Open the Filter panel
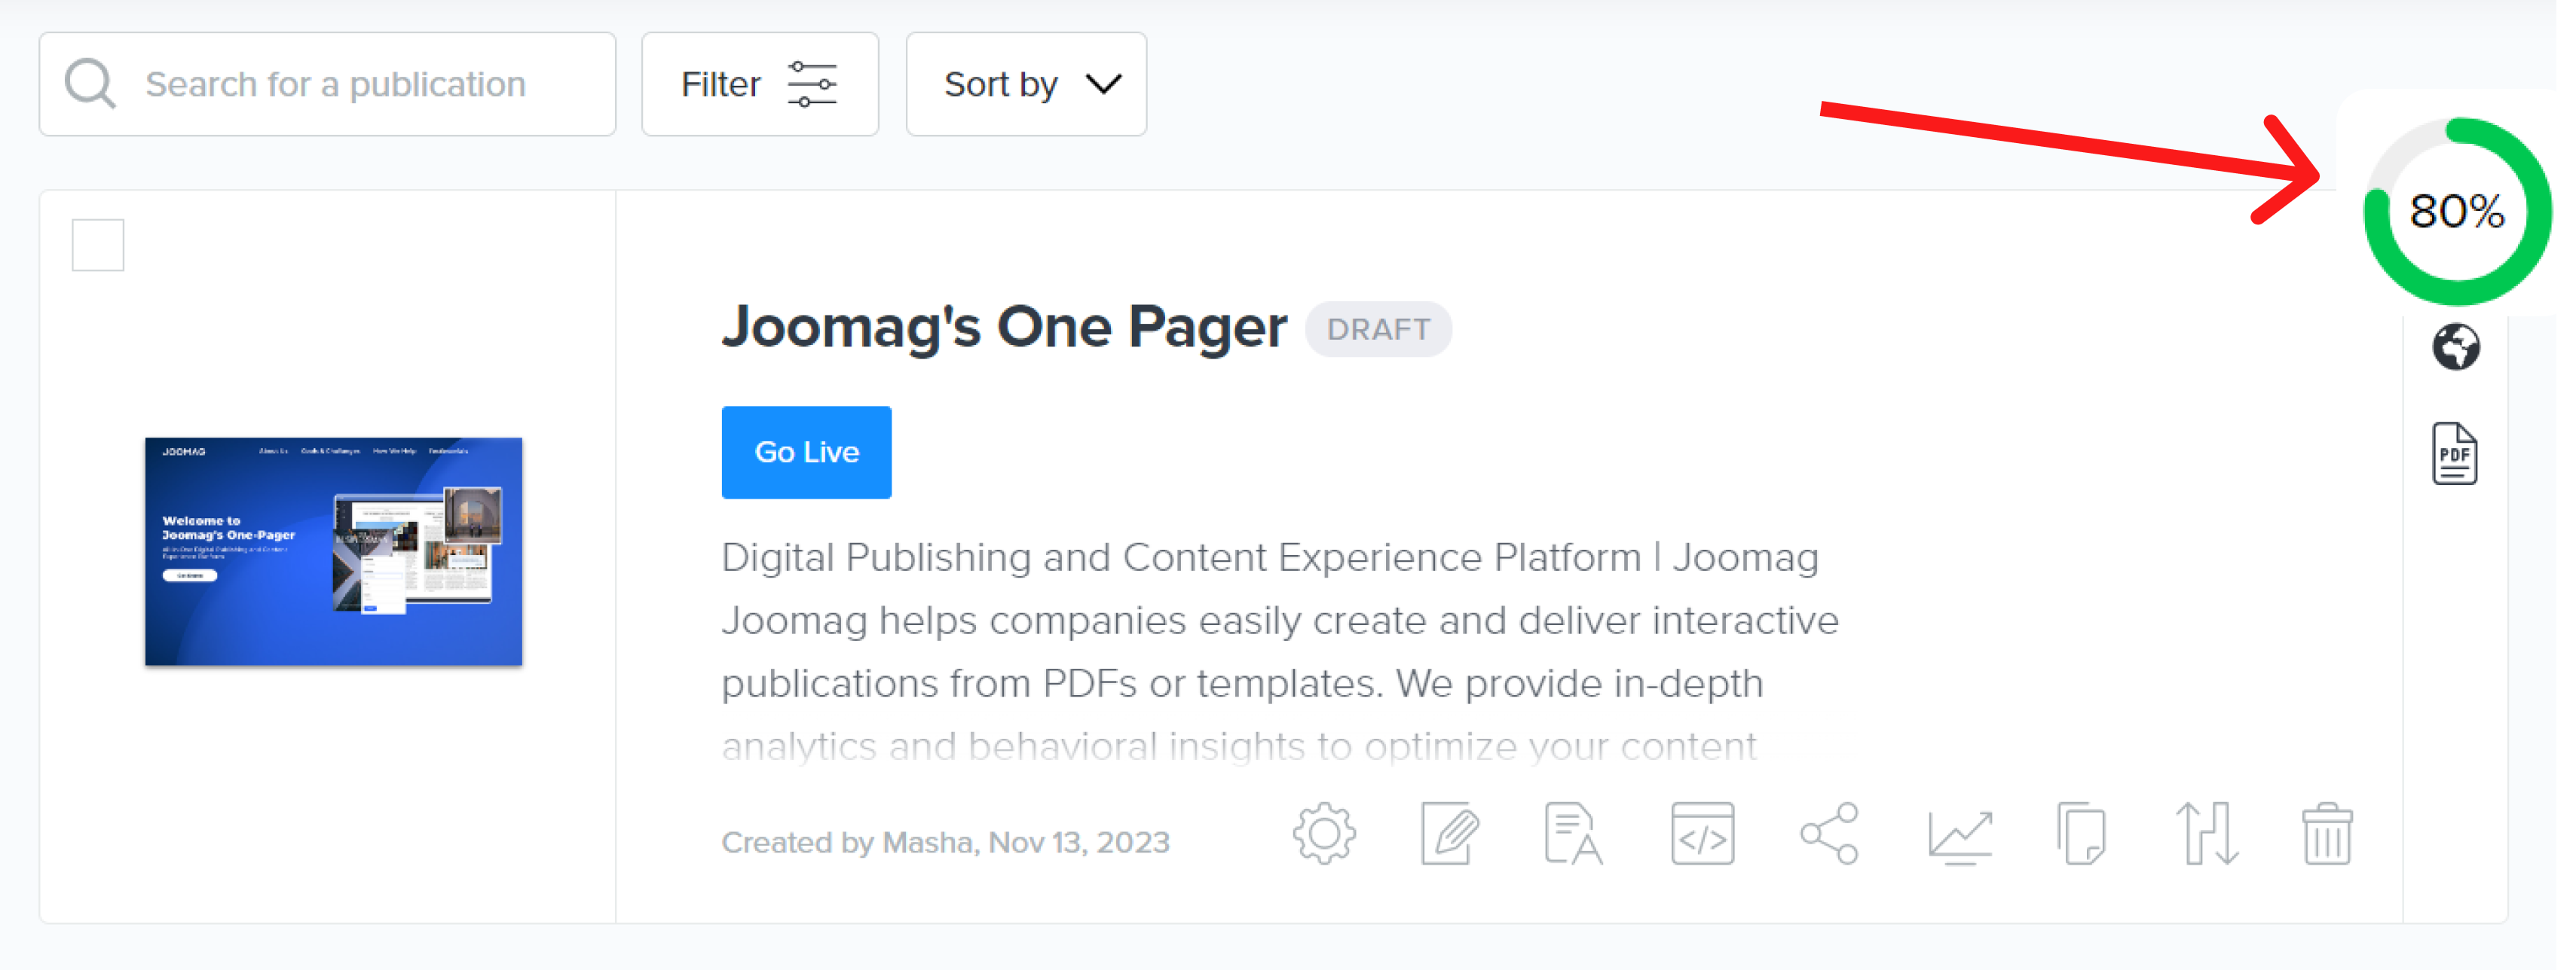Screen dimensions: 2576x970 coord(760,84)
